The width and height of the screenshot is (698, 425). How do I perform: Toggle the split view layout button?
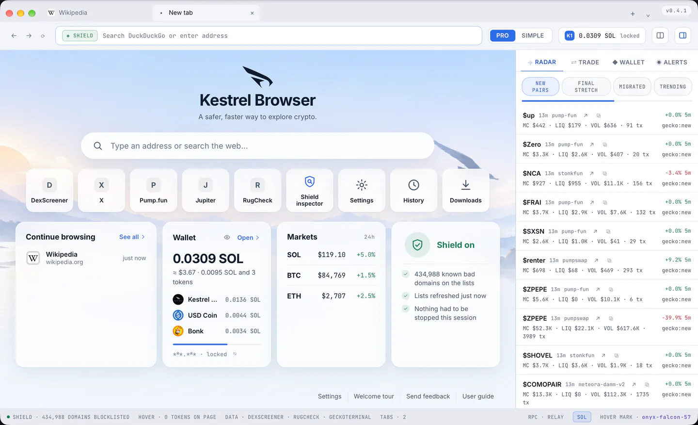coord(660,35)
